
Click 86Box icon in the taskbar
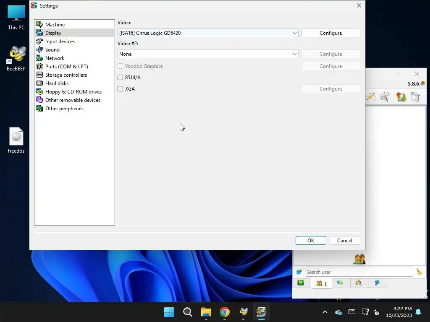tap(261, 312)
